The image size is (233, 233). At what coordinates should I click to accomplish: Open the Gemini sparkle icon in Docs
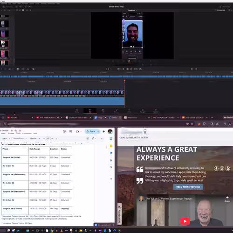coord(103,131)
